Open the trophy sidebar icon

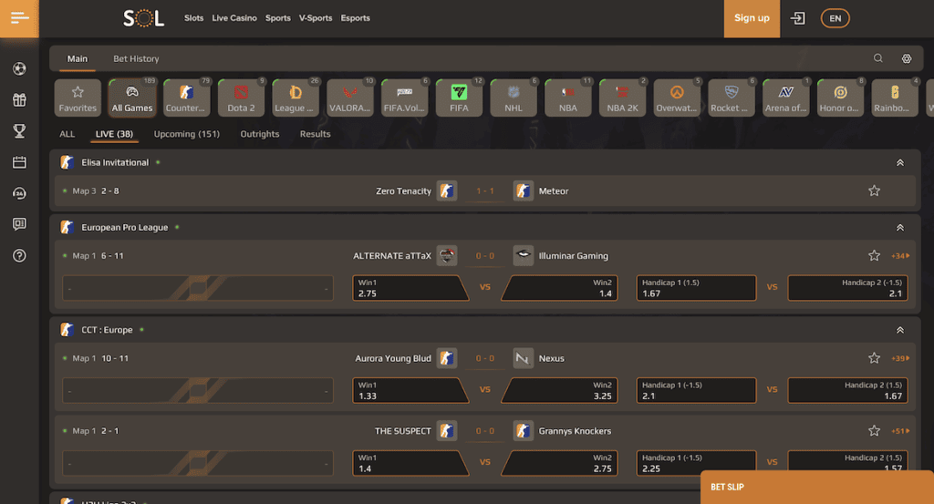19,131
